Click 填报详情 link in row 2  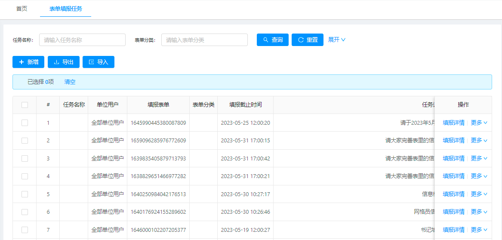pos(453,140)
